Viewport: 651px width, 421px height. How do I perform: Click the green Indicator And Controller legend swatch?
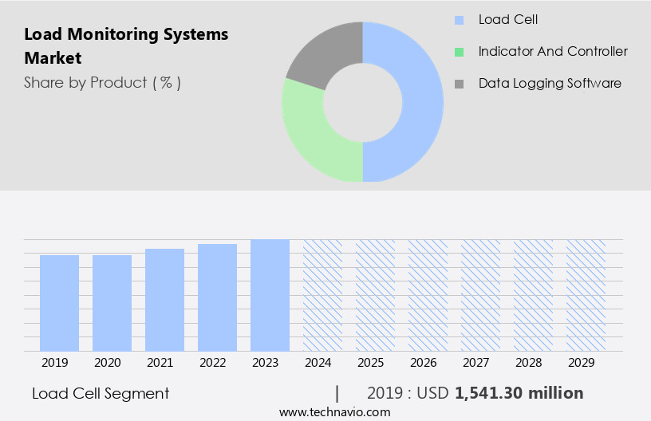[459, 52]
